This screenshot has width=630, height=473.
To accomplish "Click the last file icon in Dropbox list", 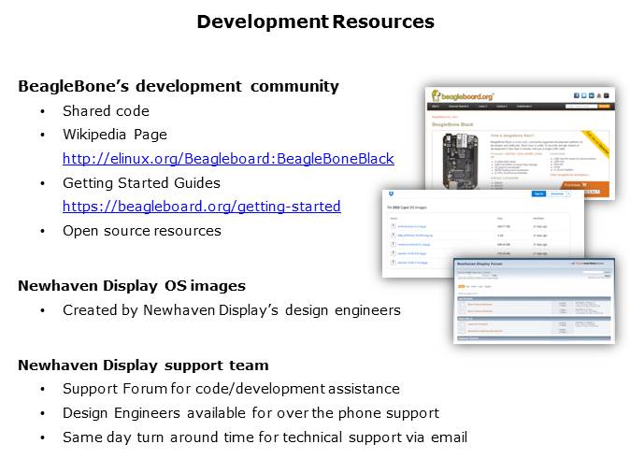I will [x=394, y=264].
